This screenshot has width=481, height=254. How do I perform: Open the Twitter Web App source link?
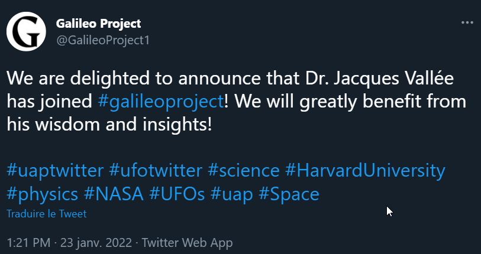coord(187,243)
